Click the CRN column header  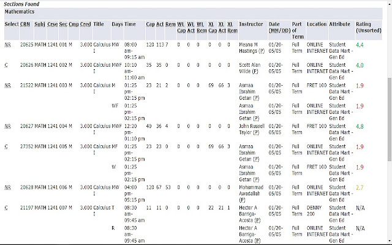(25, 24)
